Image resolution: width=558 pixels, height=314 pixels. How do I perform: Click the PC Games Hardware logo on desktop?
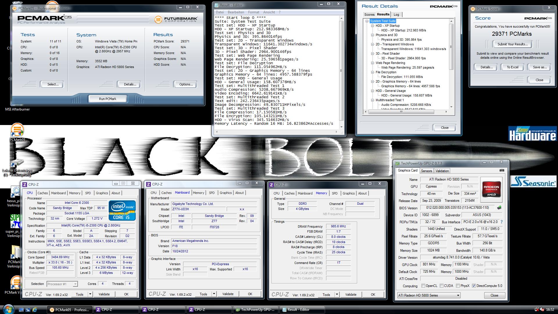532,134
